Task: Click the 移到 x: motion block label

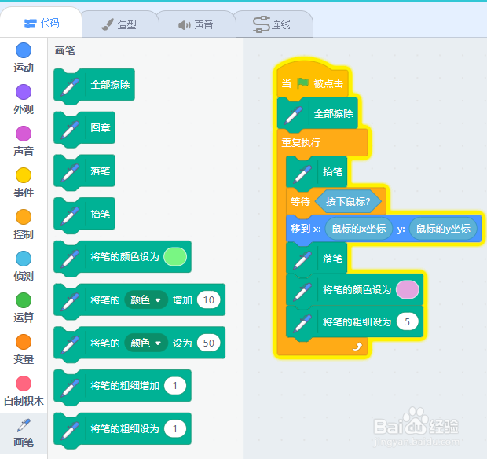Action: tap(306, 229)
